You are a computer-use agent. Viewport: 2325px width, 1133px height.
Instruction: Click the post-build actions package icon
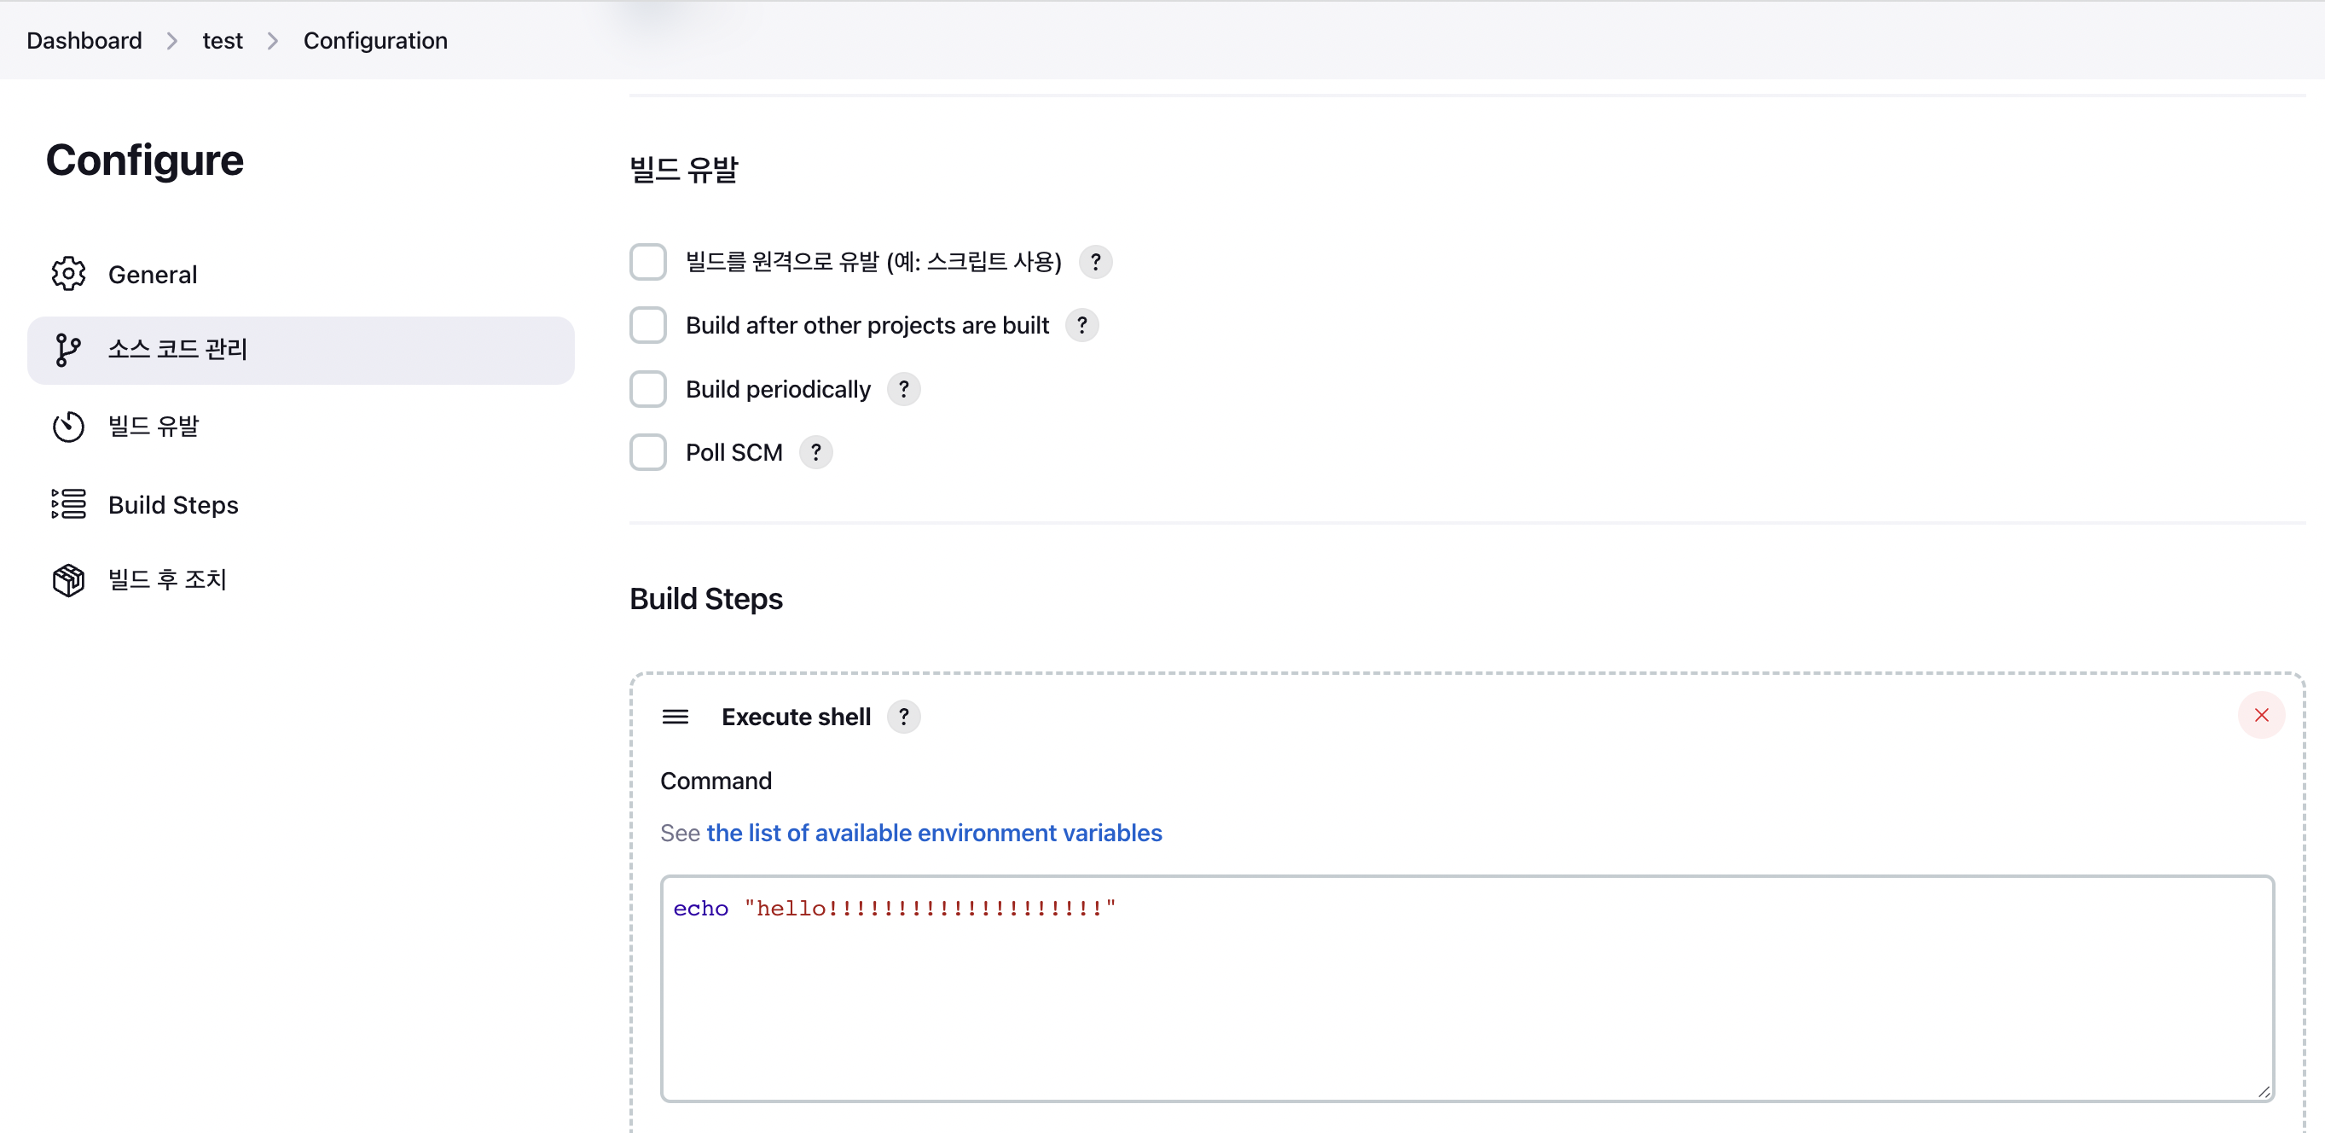[68, 579]
